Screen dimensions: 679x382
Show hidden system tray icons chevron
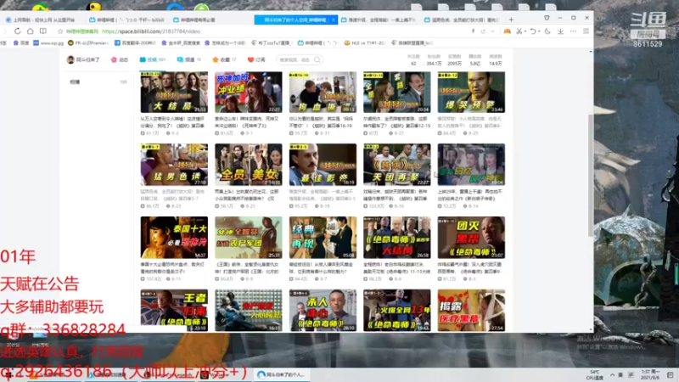[612, 374]
